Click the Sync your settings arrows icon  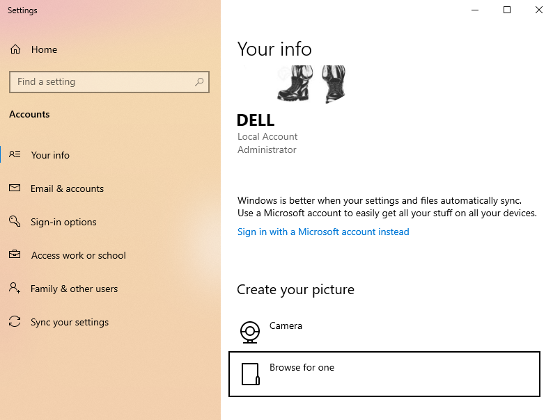(15, 321)
